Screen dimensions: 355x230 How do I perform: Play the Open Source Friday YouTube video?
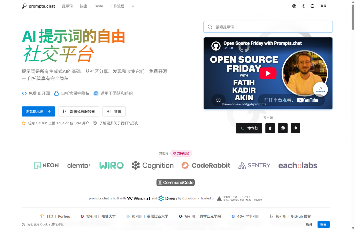pyautogui.click(x=268, y=73)
